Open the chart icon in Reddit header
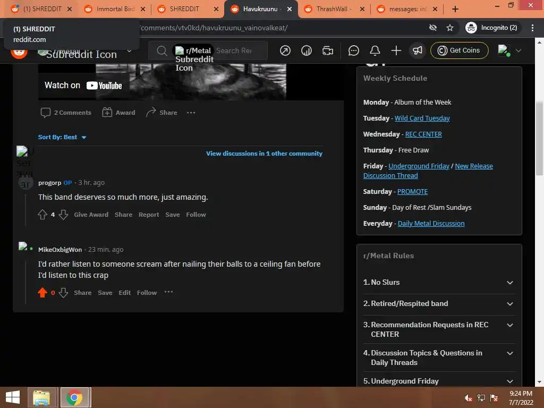544x408 pixels. click(307, 50)
